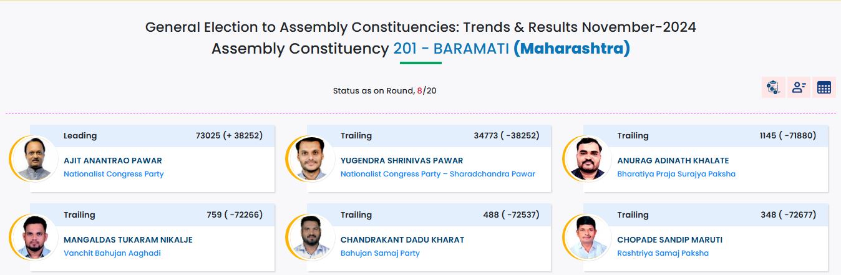Click the Rashtriya Samaj Paksha party label
The image size is (841, 275).
pyautogui.click(x=663, y=253)
